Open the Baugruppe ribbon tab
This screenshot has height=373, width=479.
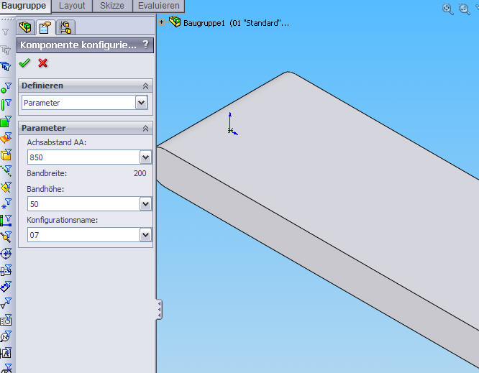(x=24, y=6)
